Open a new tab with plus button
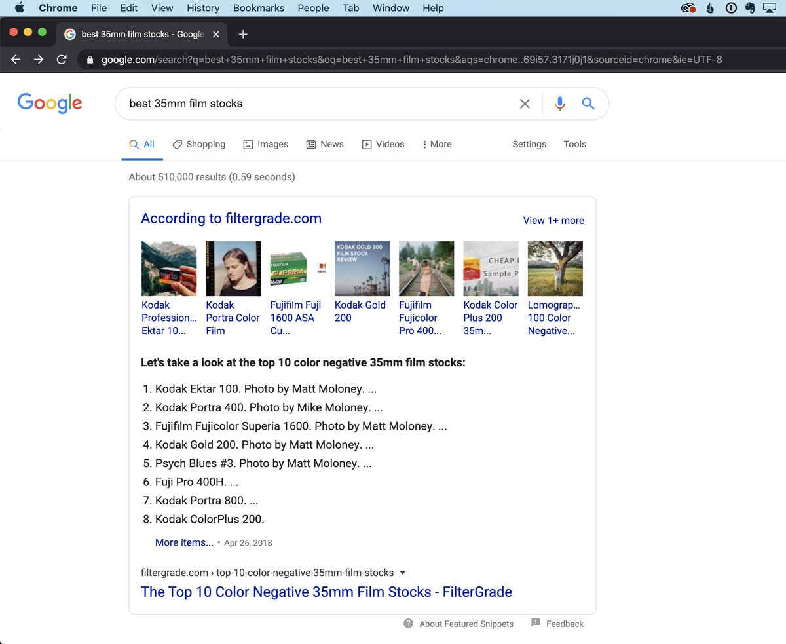786x644 pixels. 243,34
